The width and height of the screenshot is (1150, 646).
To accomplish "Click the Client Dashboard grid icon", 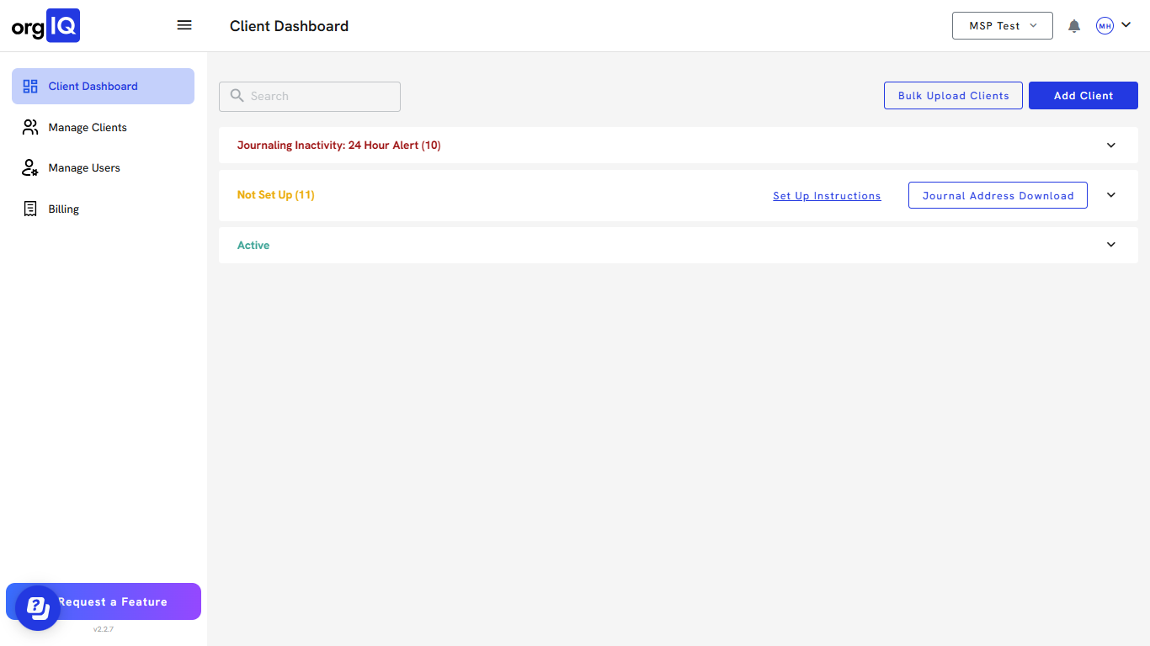I will pos(30,87).
